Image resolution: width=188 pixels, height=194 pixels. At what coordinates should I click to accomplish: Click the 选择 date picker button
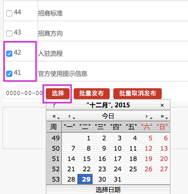58,93
